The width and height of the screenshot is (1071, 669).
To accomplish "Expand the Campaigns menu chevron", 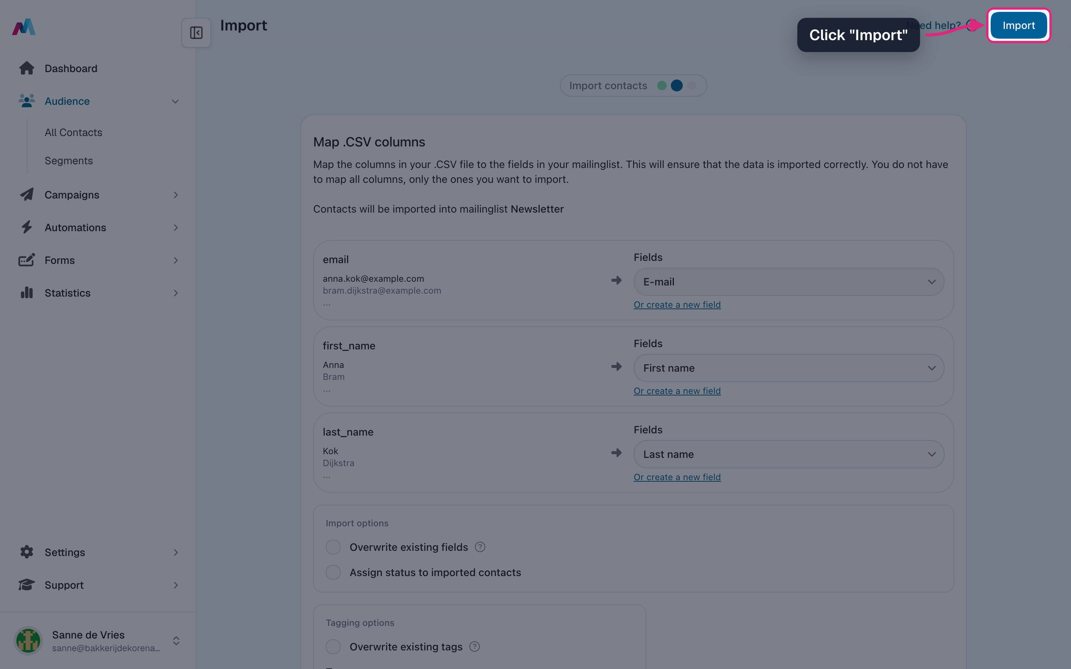I will click(x=176, y=195).
